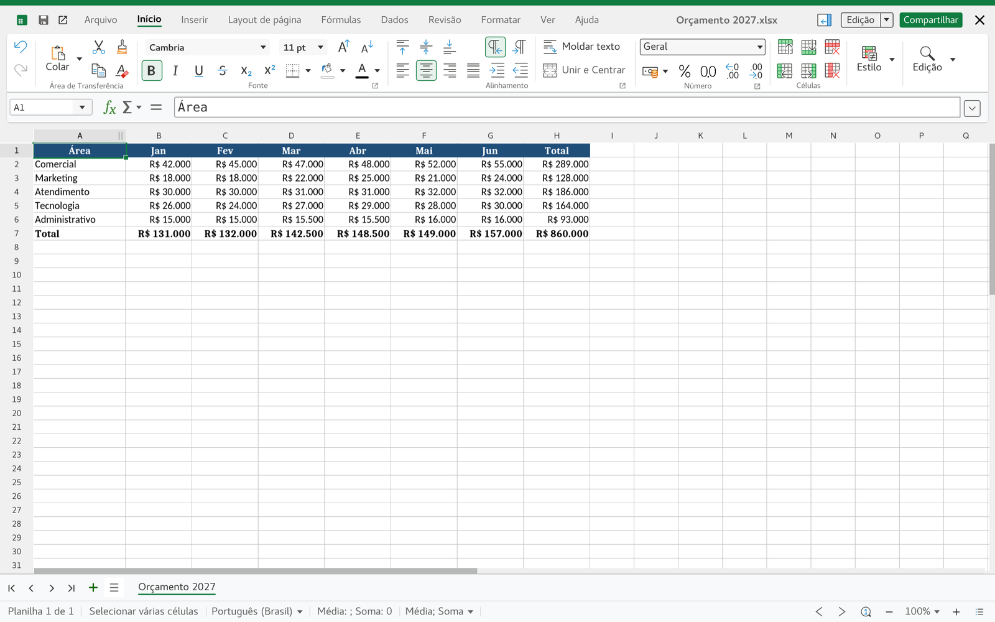
Task: Increase font size with A-up icon
Action: tap(344, 47)
